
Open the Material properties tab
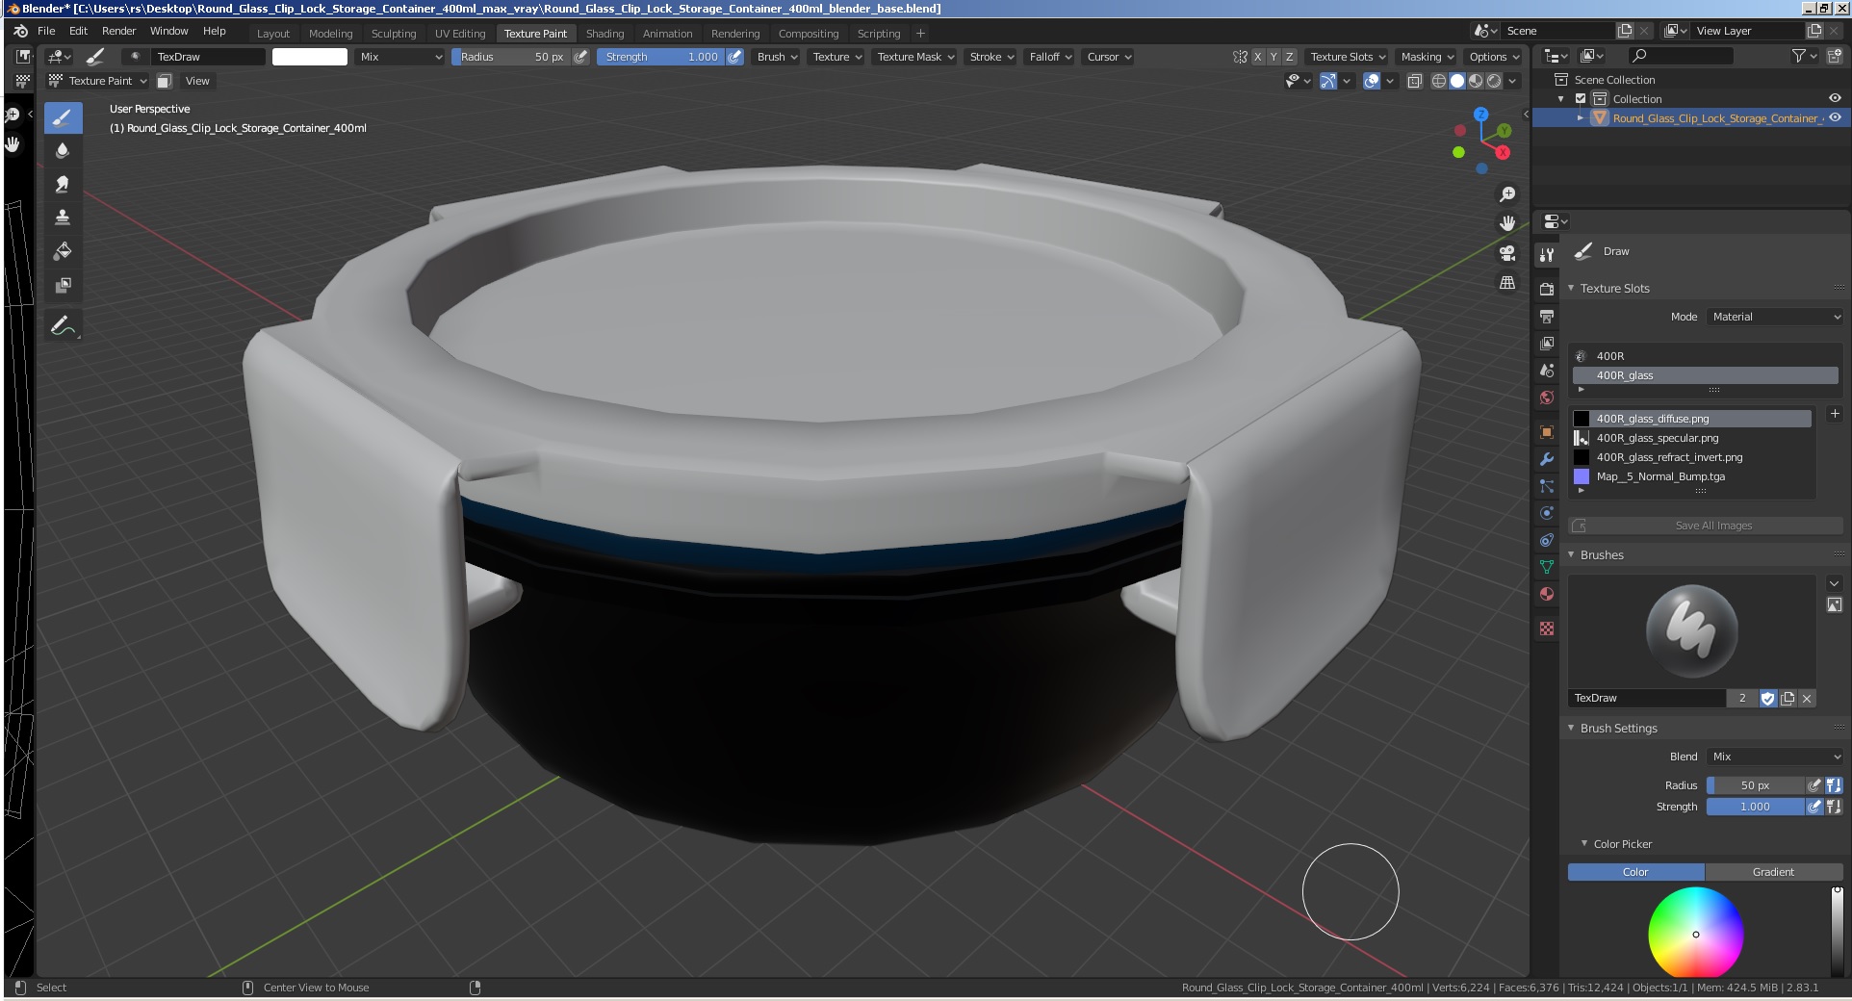point(1547,594)
